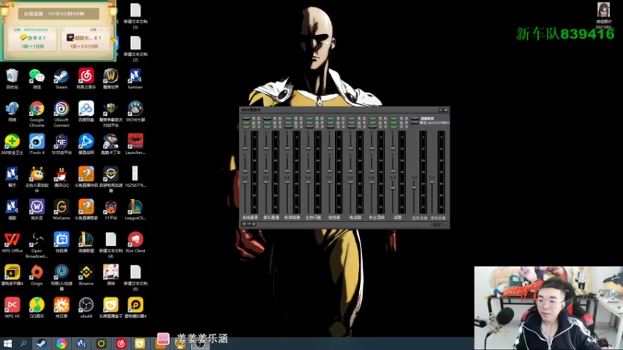This screenshot has height=350, width=623.
Task: Click the 系统音源 channel label
Action: [x=250, y=218]
